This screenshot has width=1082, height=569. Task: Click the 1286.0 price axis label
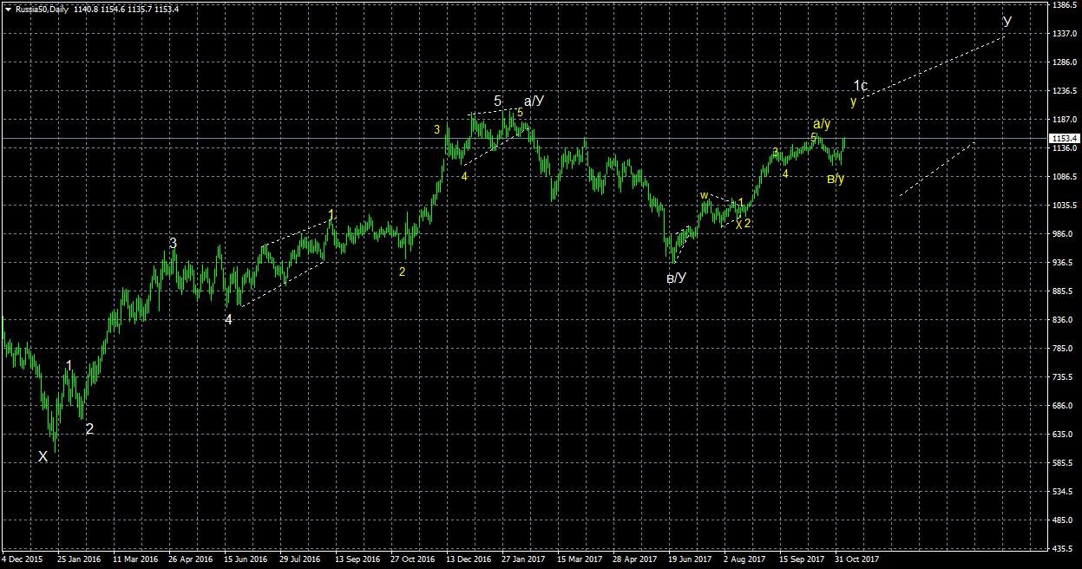coord(1064,62)
